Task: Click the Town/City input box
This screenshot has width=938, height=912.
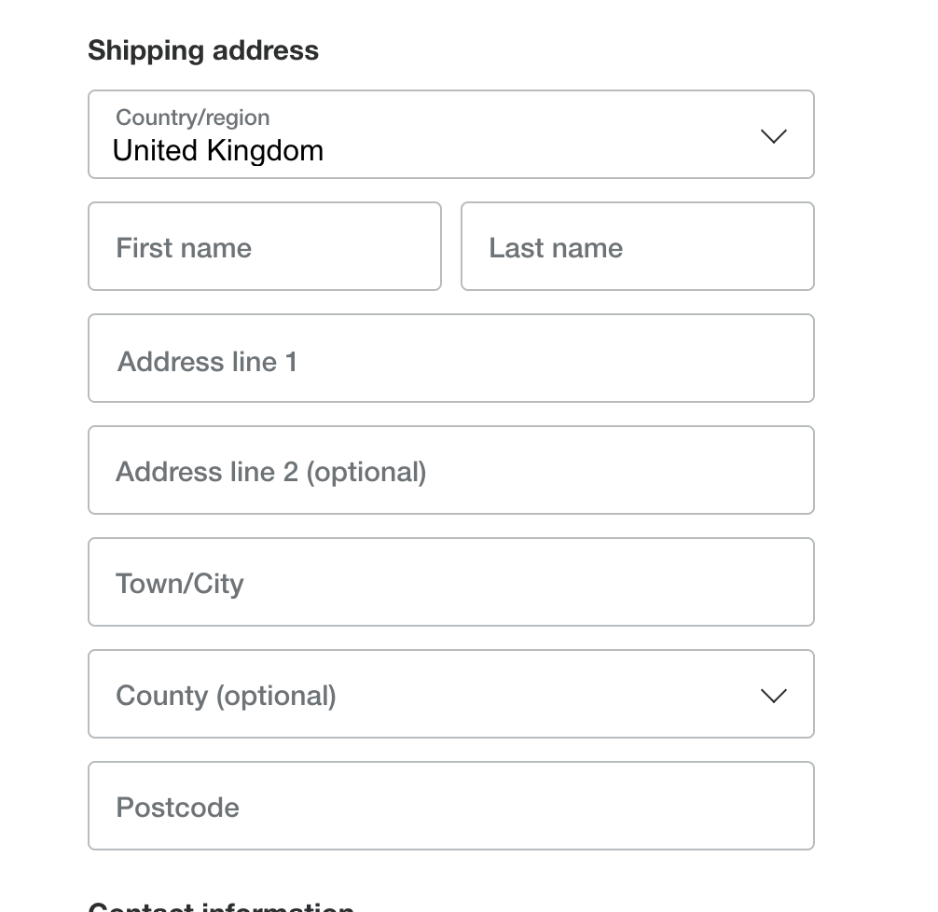Action: (x=450, y=582)
